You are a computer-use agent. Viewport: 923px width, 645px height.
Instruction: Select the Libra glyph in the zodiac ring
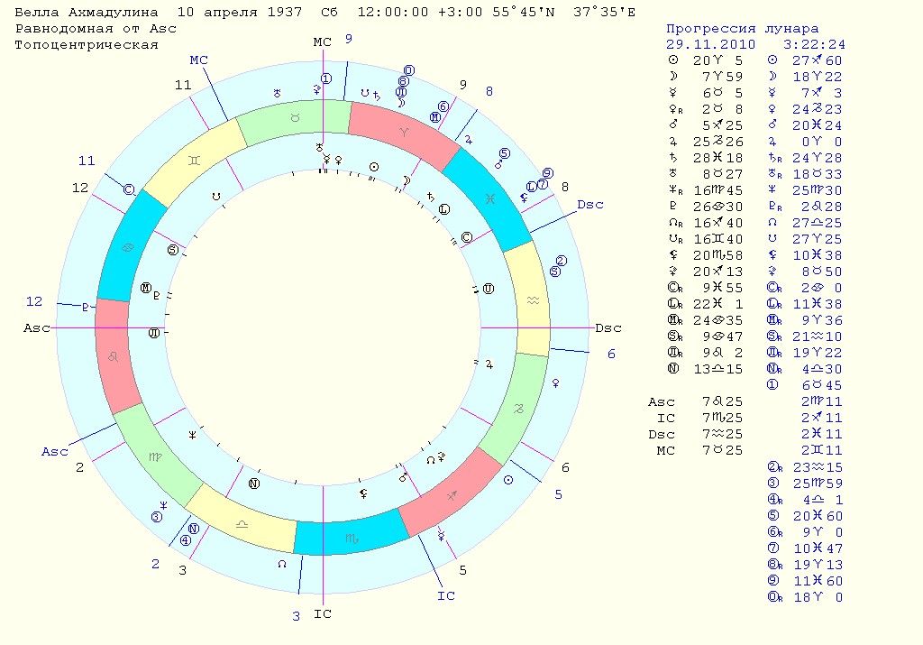(x=242, y=523)
